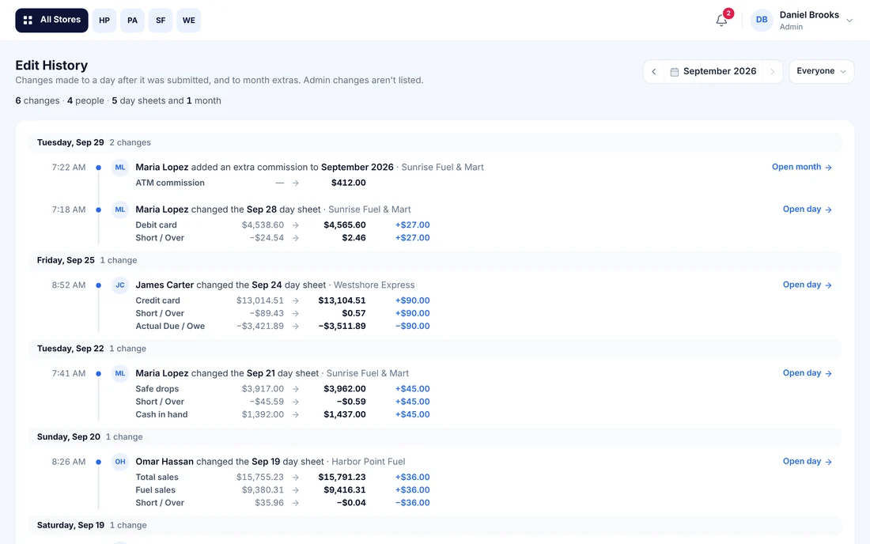Screen dimensions: 870x544
Task: Switch to the SF store tab
Action: [161, 20]
